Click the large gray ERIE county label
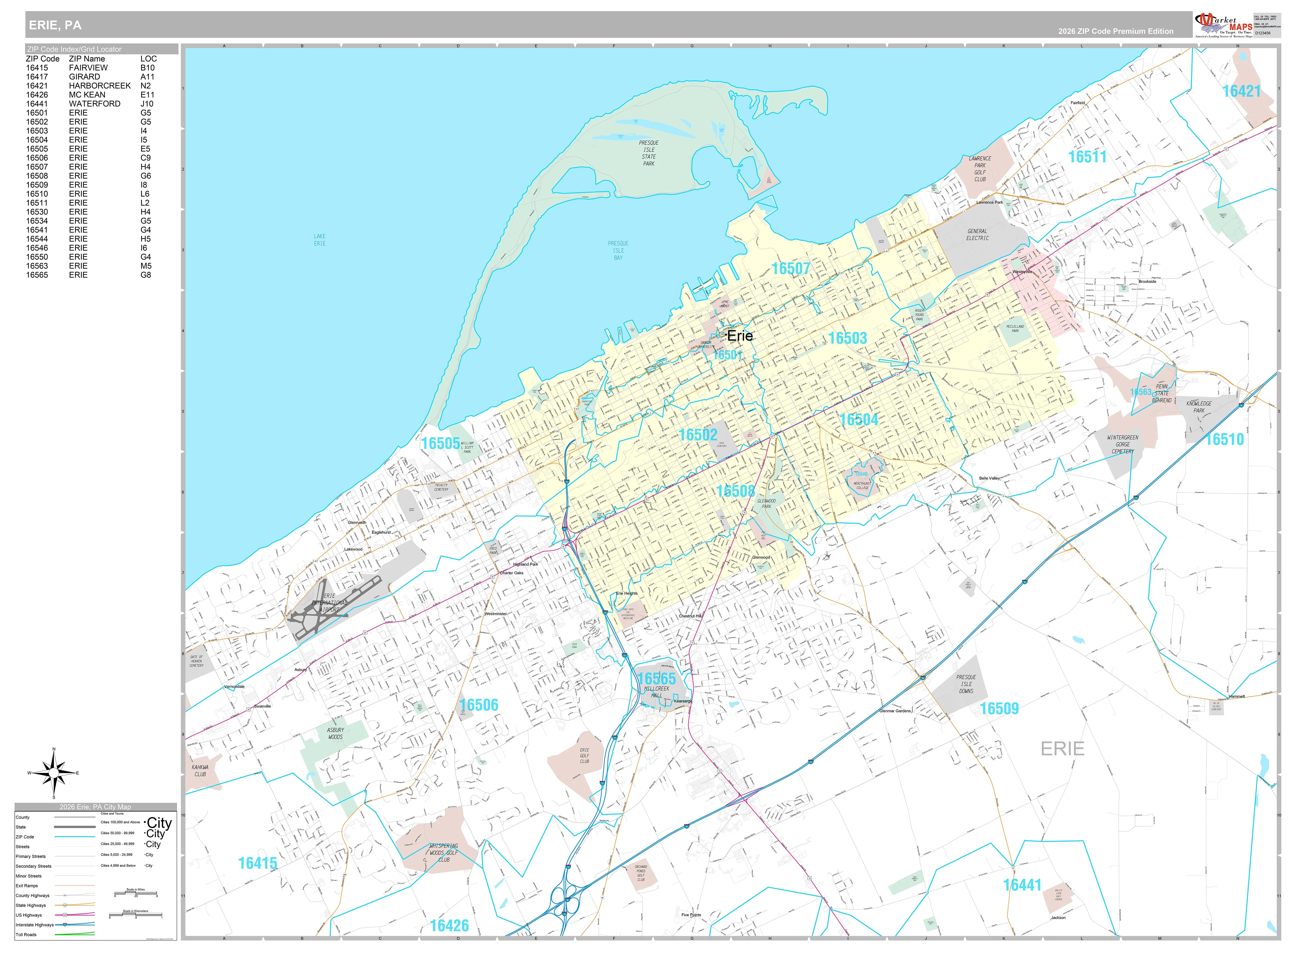The width and height of the screenshot is (1299, 953). (1063, 749)
